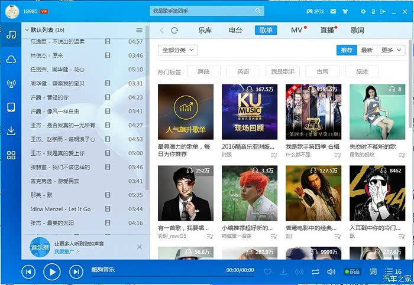Toggle the nearby broadcast icon in player bar
This screenshot has width=414, height=285.
(299, 271)
